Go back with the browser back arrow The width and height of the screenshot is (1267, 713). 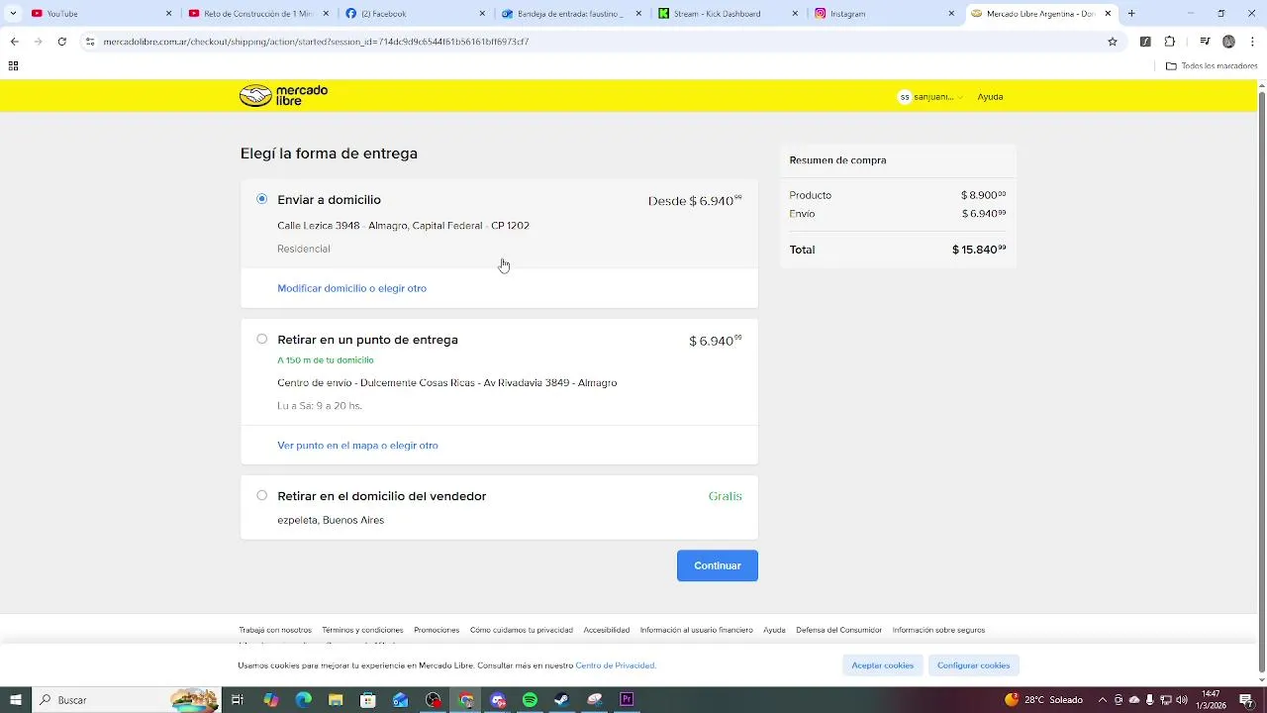tap(14, 42)
